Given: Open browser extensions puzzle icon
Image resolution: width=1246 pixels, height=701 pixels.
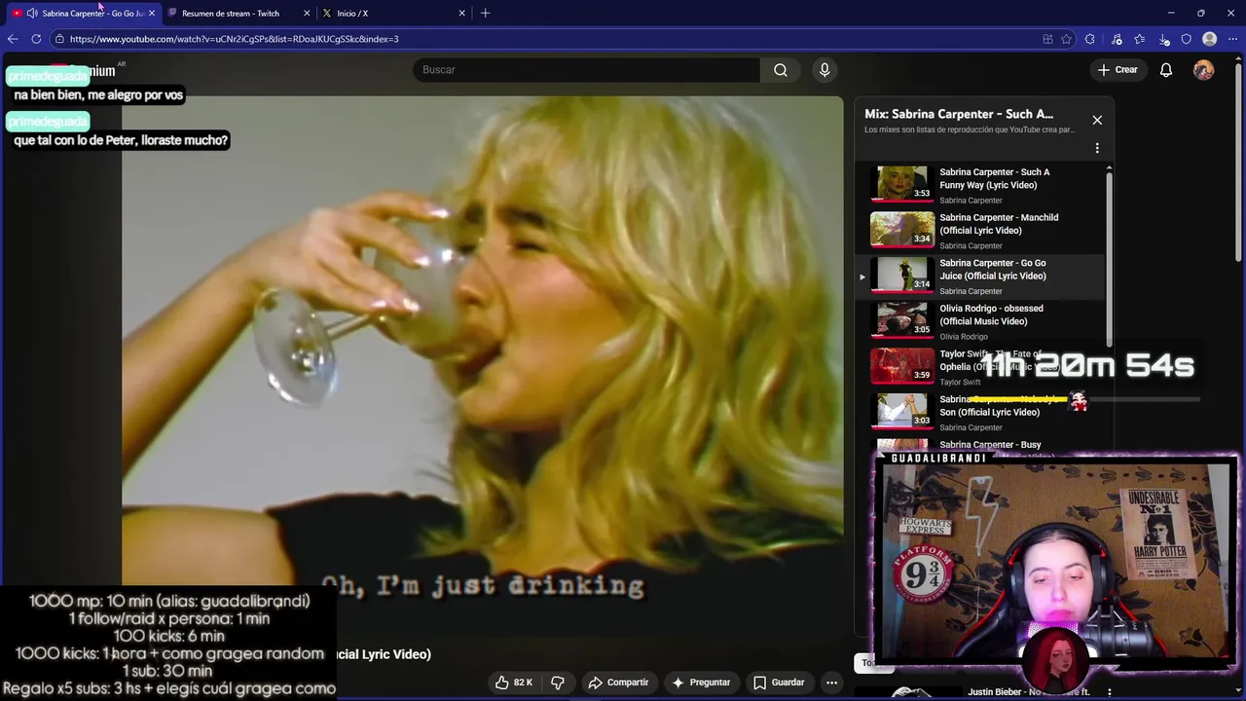Looking at the screenshot, I should tap(1090, 39).
